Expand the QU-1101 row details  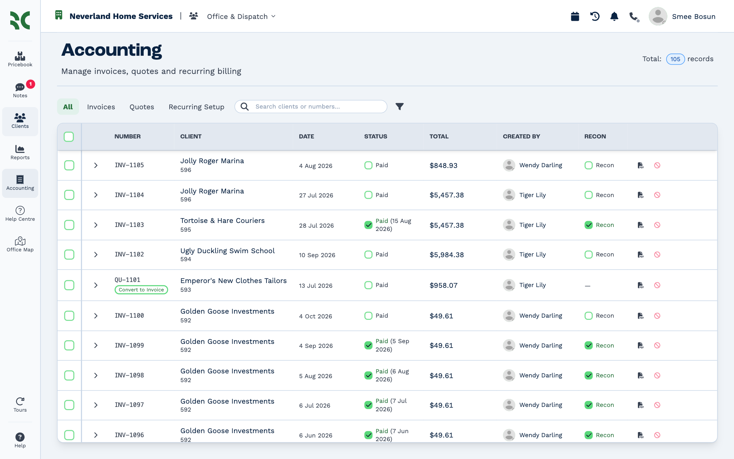(x=96, y=285)
